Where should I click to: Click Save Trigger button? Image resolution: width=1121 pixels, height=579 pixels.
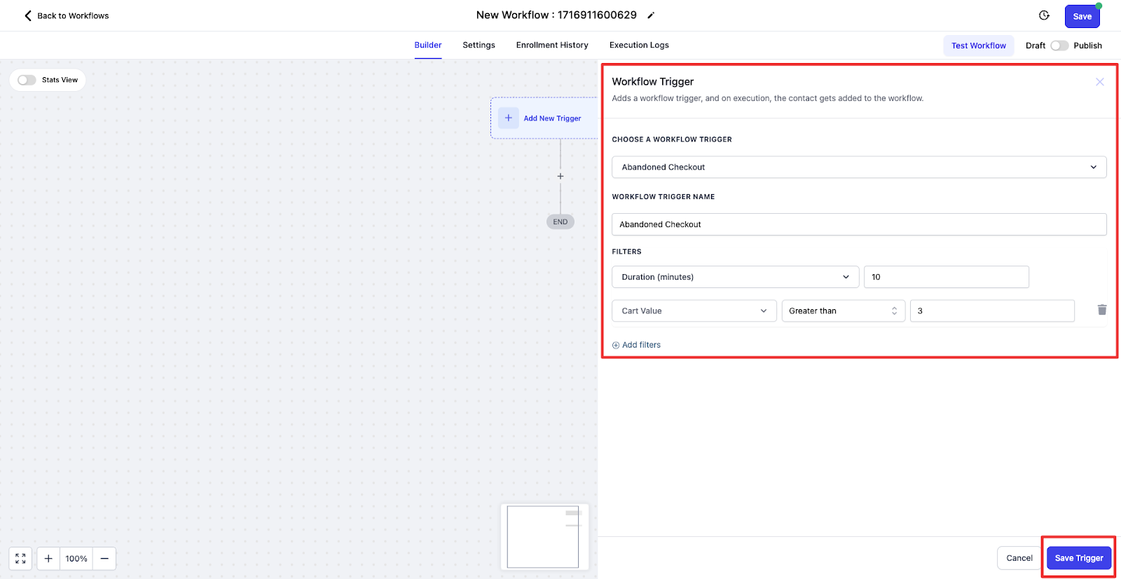click(x=1079, y=558)
